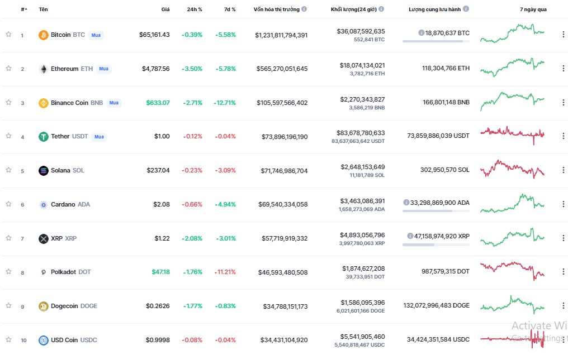Image resolution: width=568 pixels, height=355 pixels.
Task: Toggle the Polkadot watchlist star
Action: 8,271
